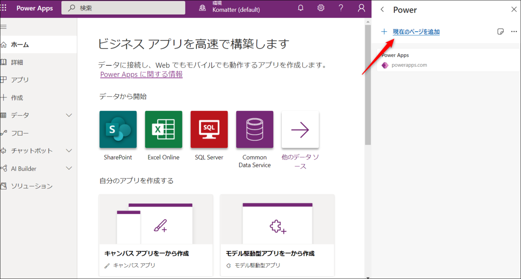
Task: Open the アプリ navigation item
Action: click(39, 80)
